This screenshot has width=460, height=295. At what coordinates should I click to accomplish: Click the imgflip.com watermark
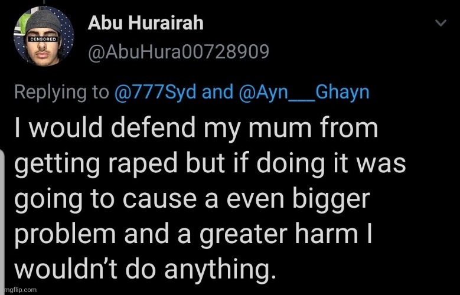18,290
